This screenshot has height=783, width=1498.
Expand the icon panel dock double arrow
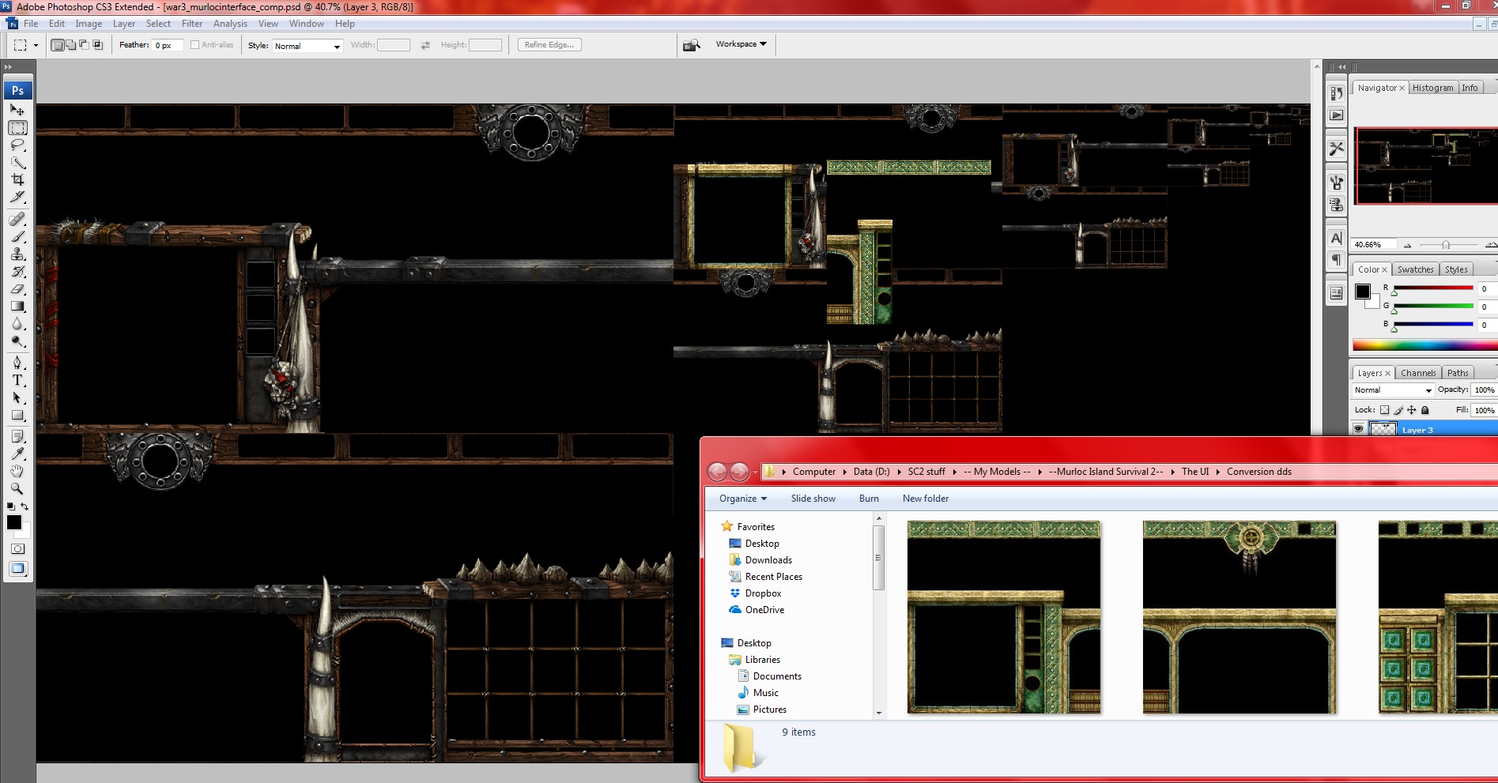pos(1341,67)
